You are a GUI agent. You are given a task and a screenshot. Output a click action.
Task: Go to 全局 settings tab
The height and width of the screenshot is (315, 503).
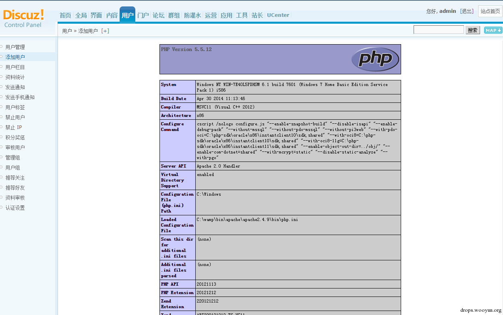[81, 15]
